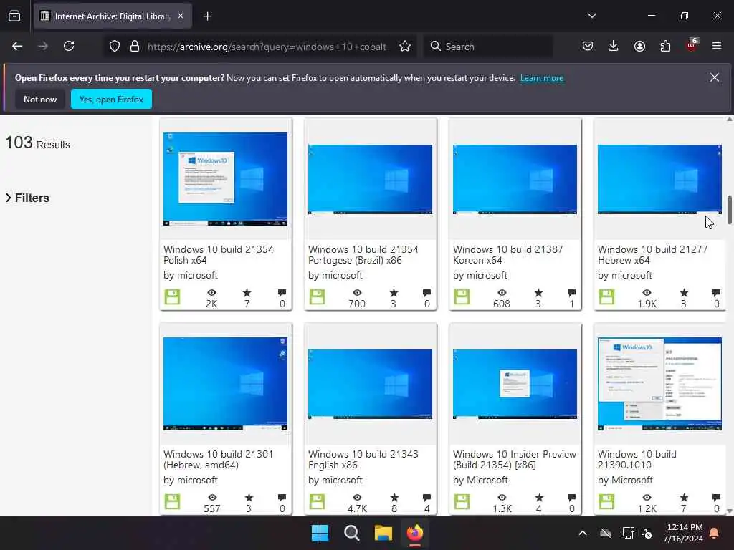This screenshot has height=550, width=734.
Task: Click software floppy icon on Polish x64 card
Action: [172, 297]
